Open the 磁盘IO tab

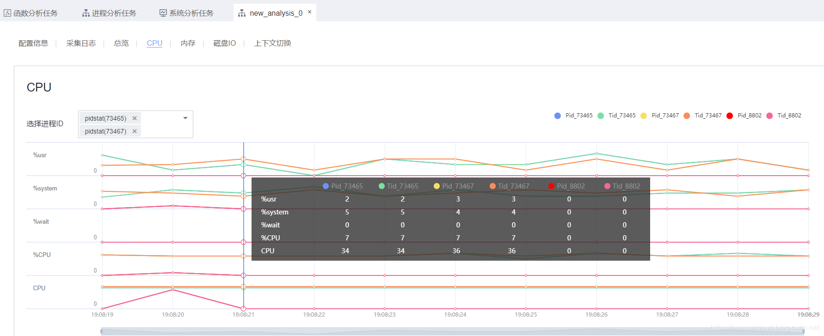225,43
